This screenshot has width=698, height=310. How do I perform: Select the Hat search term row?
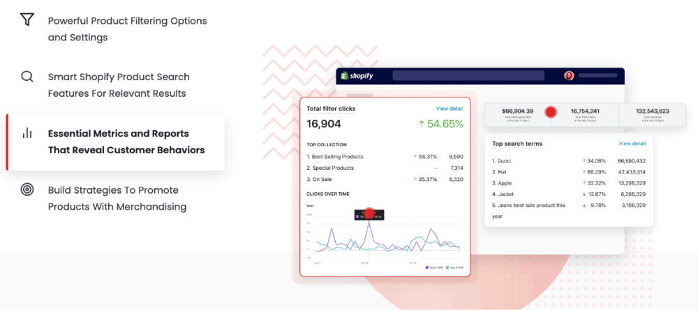(x=569, y=172)
